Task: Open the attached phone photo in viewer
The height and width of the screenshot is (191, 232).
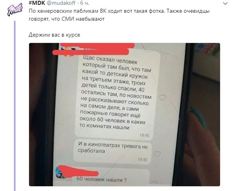Action: pos(125,115)
